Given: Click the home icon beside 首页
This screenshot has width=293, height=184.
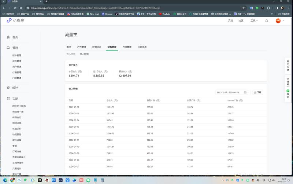Looking at the screenshot, I should click(x=8, y=37).
